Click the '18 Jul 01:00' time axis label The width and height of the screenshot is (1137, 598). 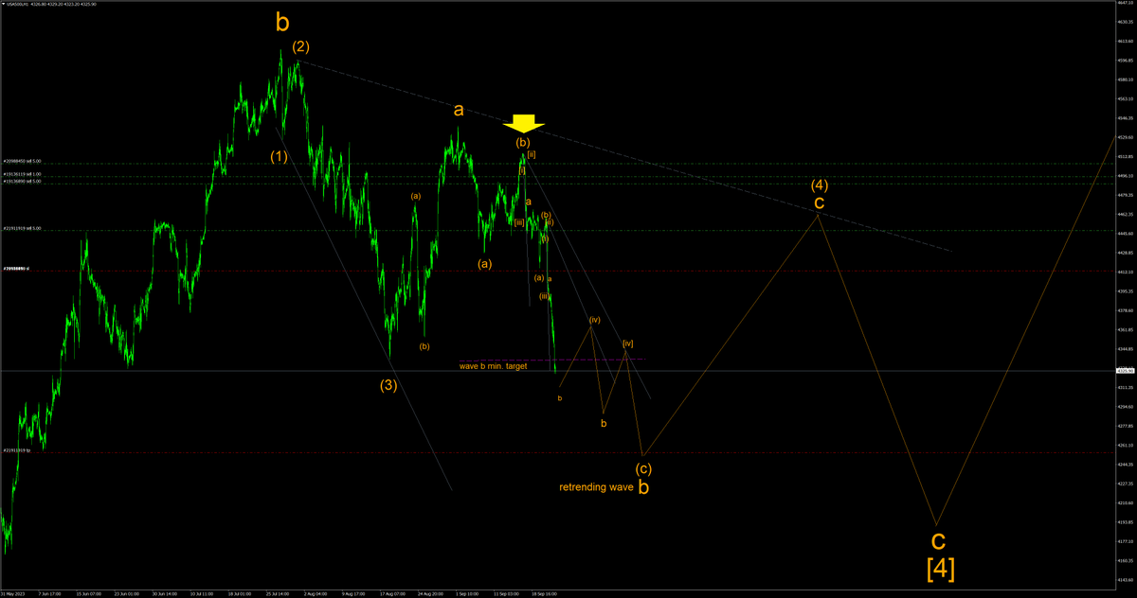click(241, 594)
